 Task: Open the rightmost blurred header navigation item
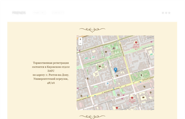click(x=58, y=13)
